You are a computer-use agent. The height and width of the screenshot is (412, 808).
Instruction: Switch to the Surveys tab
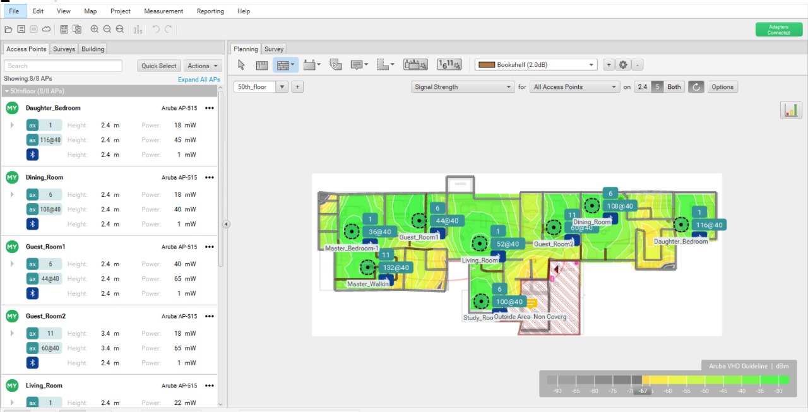tap(64, 49)
